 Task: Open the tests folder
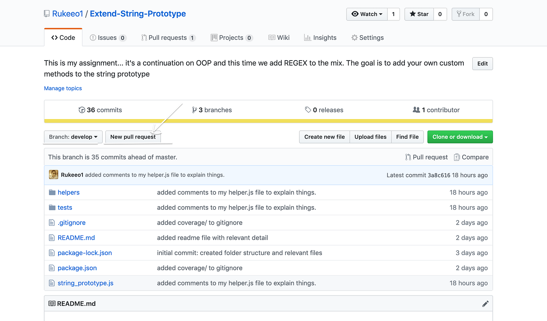pos(65,207)
